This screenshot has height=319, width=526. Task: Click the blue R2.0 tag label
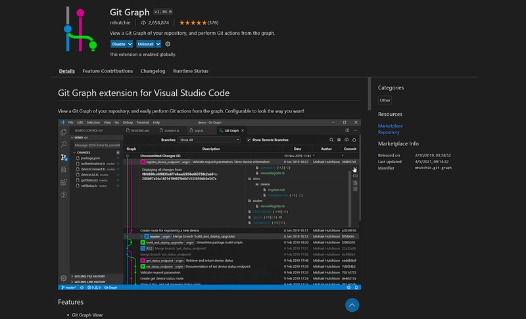tap(147, 249)
